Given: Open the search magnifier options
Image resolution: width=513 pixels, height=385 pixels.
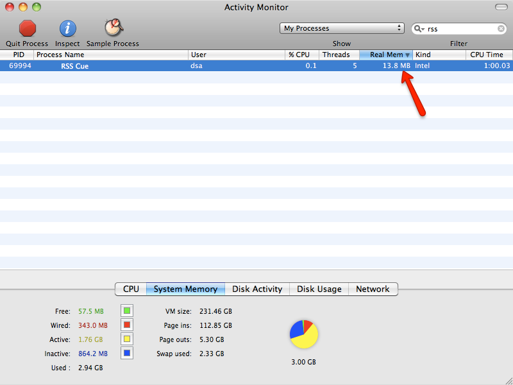Looking at the screenshot, I should click(419, 29).
